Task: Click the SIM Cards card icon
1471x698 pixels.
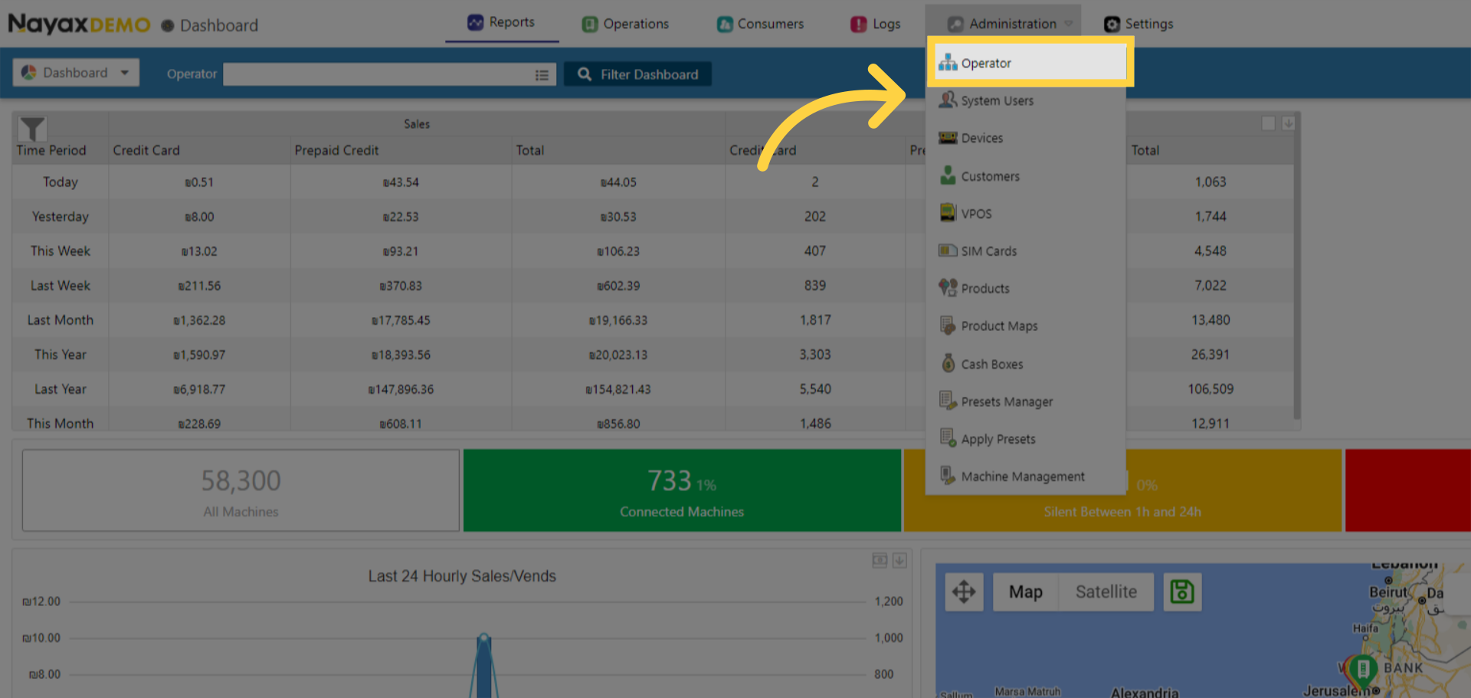Action: pyautogui.click(x=948, y=251)
